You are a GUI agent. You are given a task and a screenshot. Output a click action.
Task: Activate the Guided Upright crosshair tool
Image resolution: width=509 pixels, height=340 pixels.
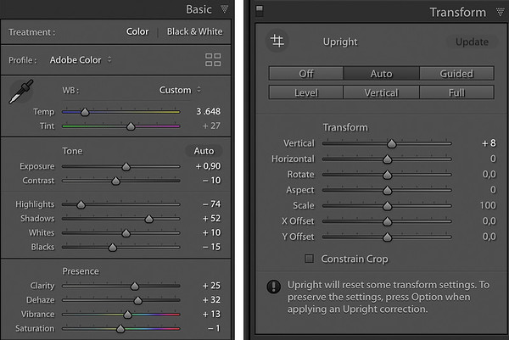pos(277,42)
